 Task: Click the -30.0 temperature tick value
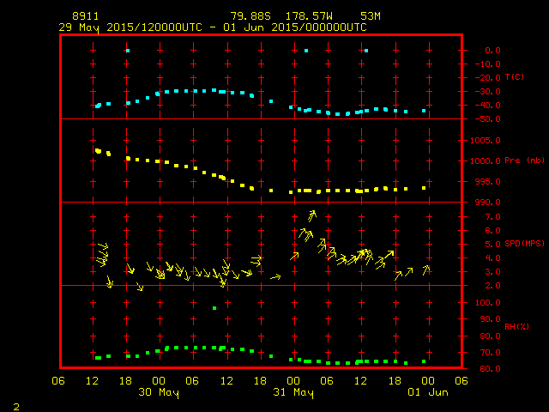pyautogui.click(x=488, y=92)
